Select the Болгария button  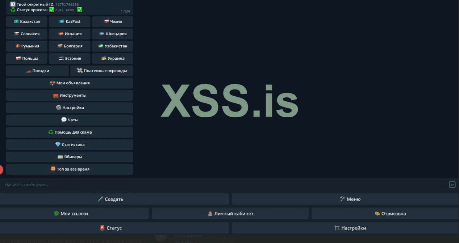click(x=70, y=46)
